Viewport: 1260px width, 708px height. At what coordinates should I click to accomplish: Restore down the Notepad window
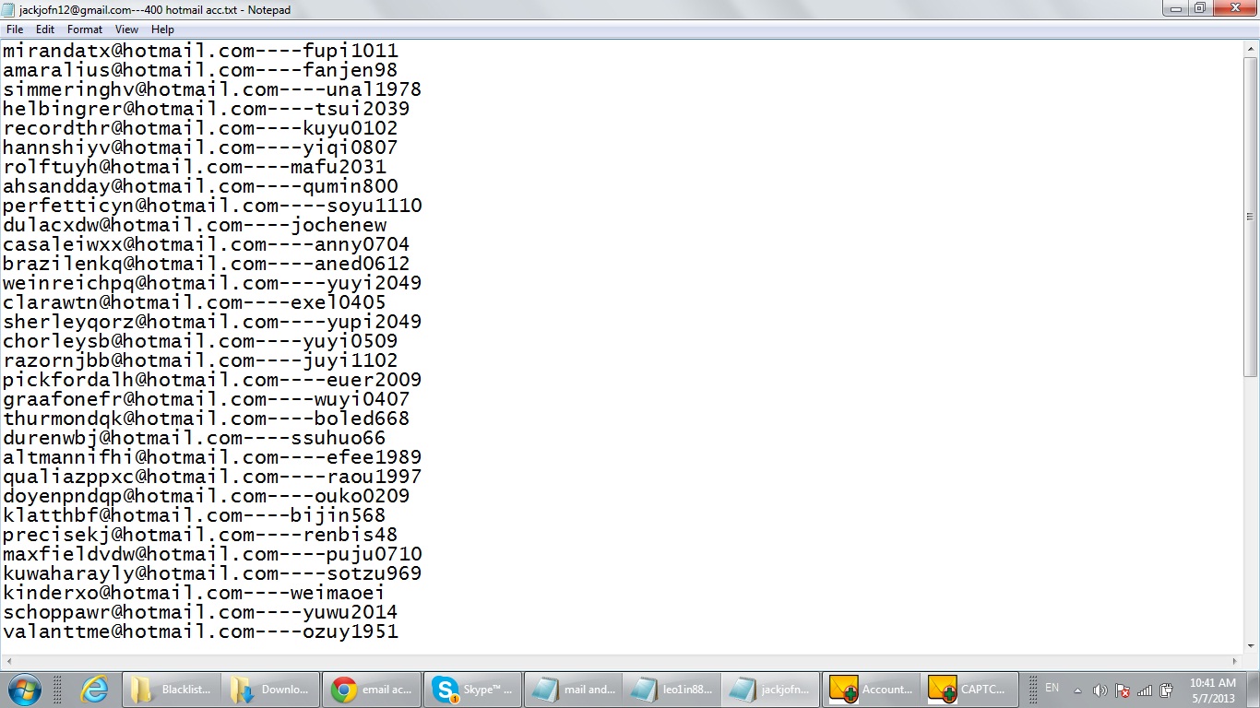(x=1199, y=8)
